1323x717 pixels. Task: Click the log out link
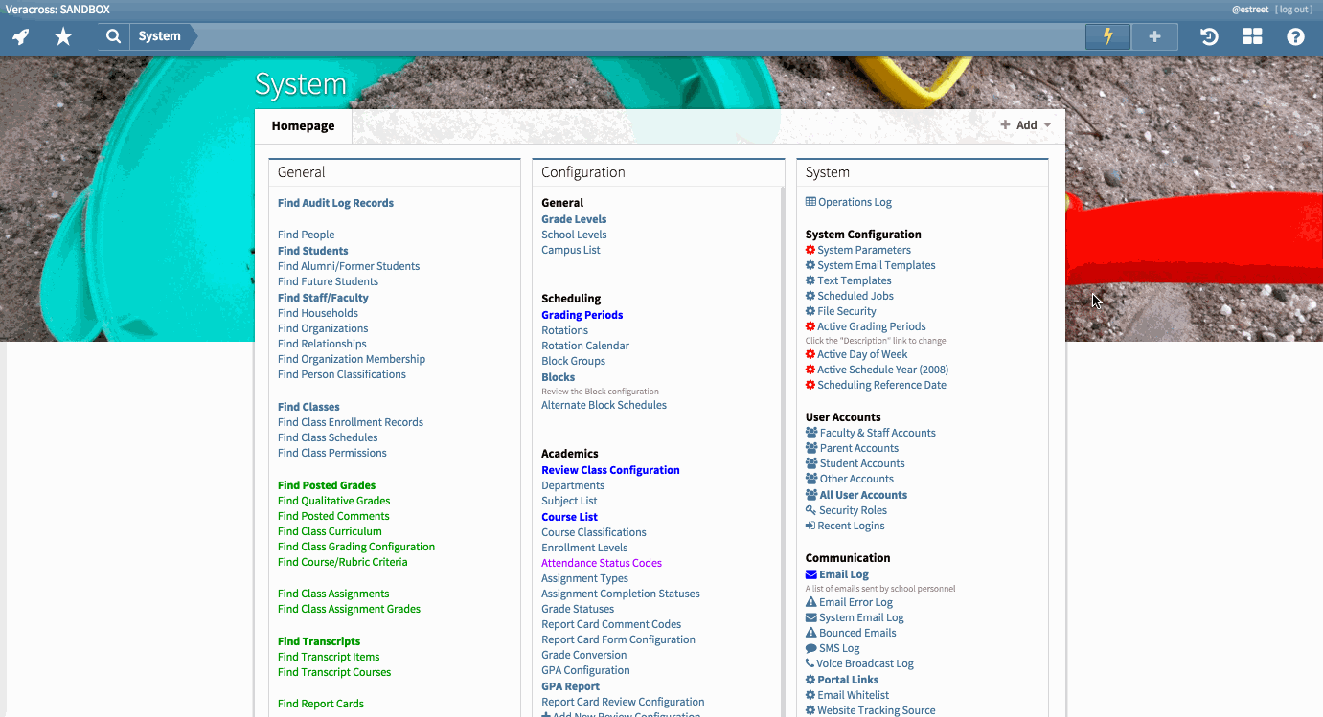click(x=1294, y=9)
